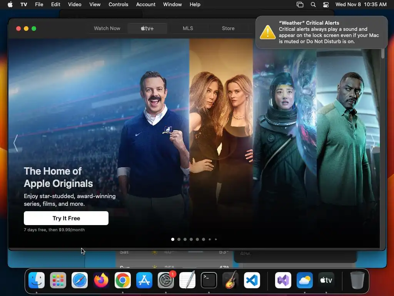Open Terminal from the Dock
The height and width of the screenshot is (296, 394).
point(209,280)
